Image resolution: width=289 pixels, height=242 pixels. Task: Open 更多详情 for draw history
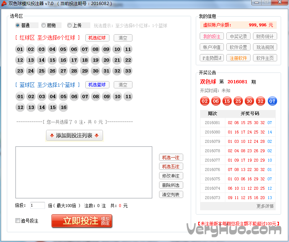click(x=265, y=206)
